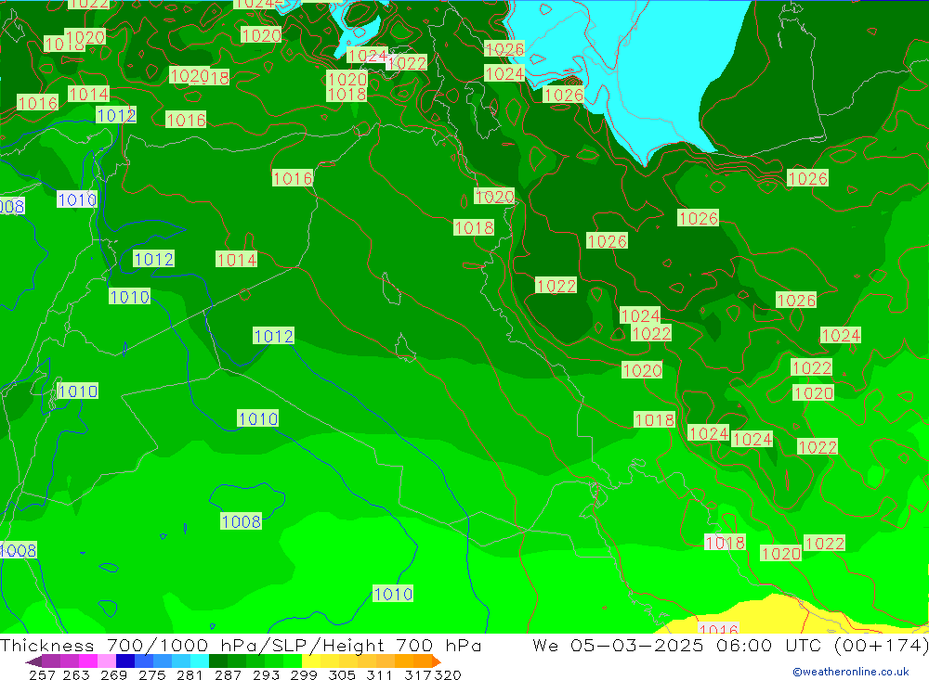The width and height of the screenshot is (929, 680).
Task: Click the '06:00 UTC' time text
Action: click(771, 645)
